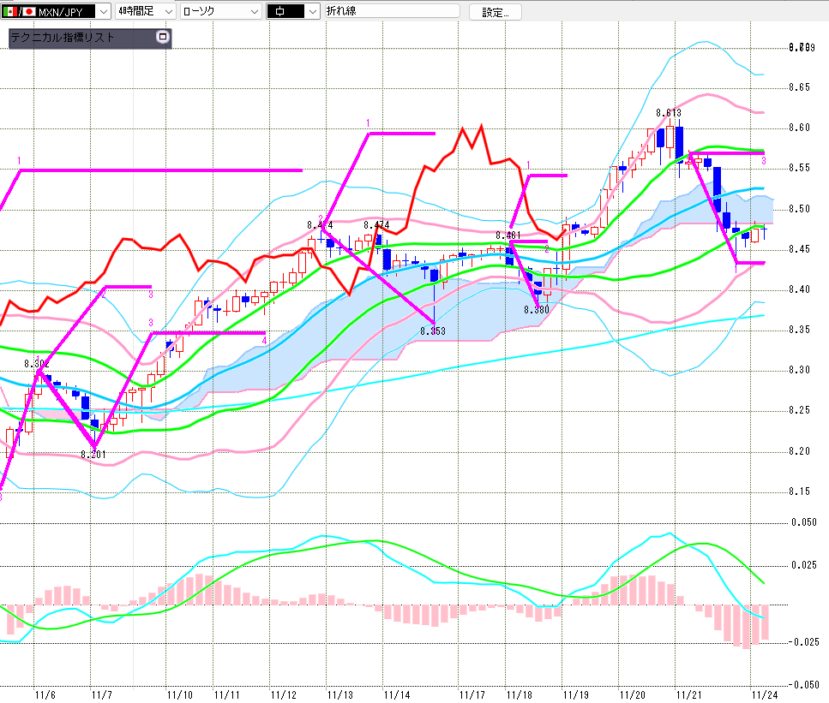Expand the テクニカル指標リスト panel using its square icon
Image resolution: width=829 pixels, height=703 pixels.
(x=163, y=38)
